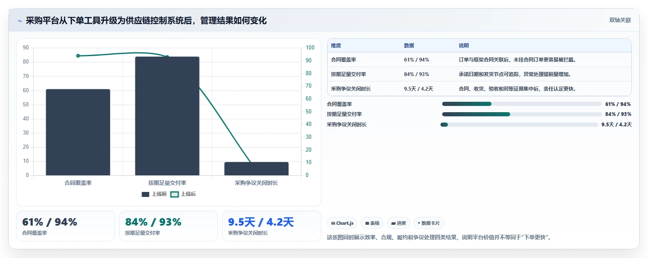Image resolution: width=648 pixels, height=258 pixels.
Task: Click the panel title 采购平台从下单工具升级
Action: [x=146, y=20]
